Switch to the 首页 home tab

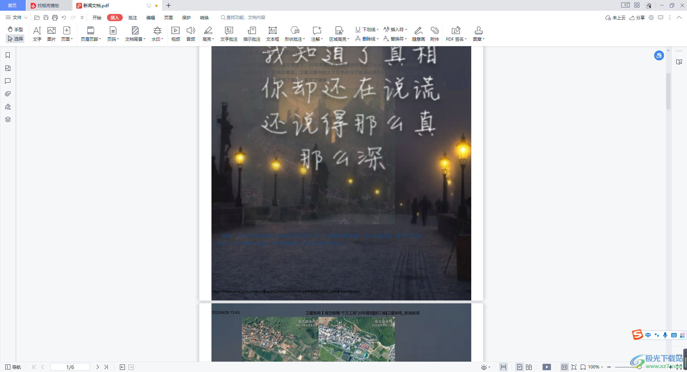pyautogui.click(x=13, y=5)
